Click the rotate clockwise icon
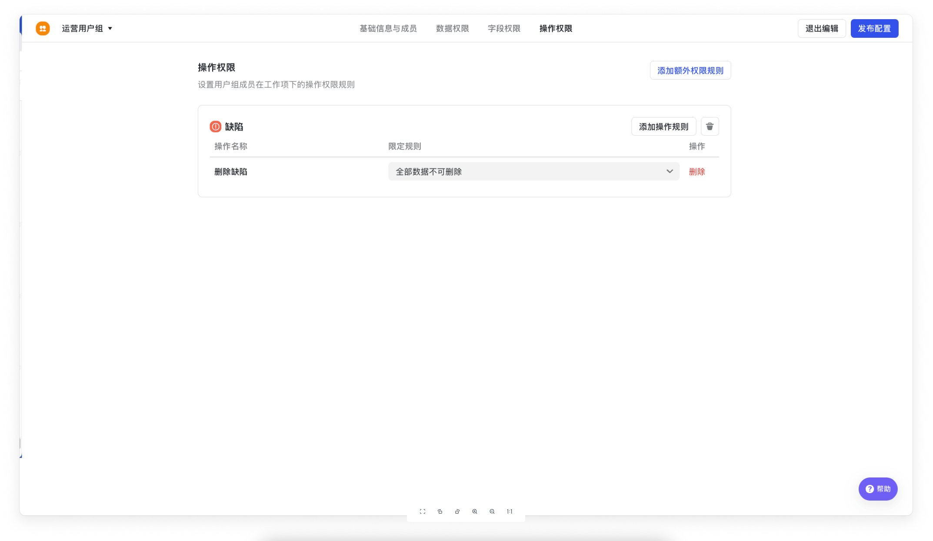 tap(457, 511)
